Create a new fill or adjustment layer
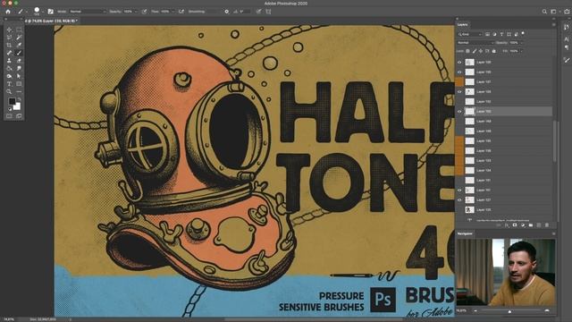572x322 pixels. pyautogui.click(x=523, y=225)
